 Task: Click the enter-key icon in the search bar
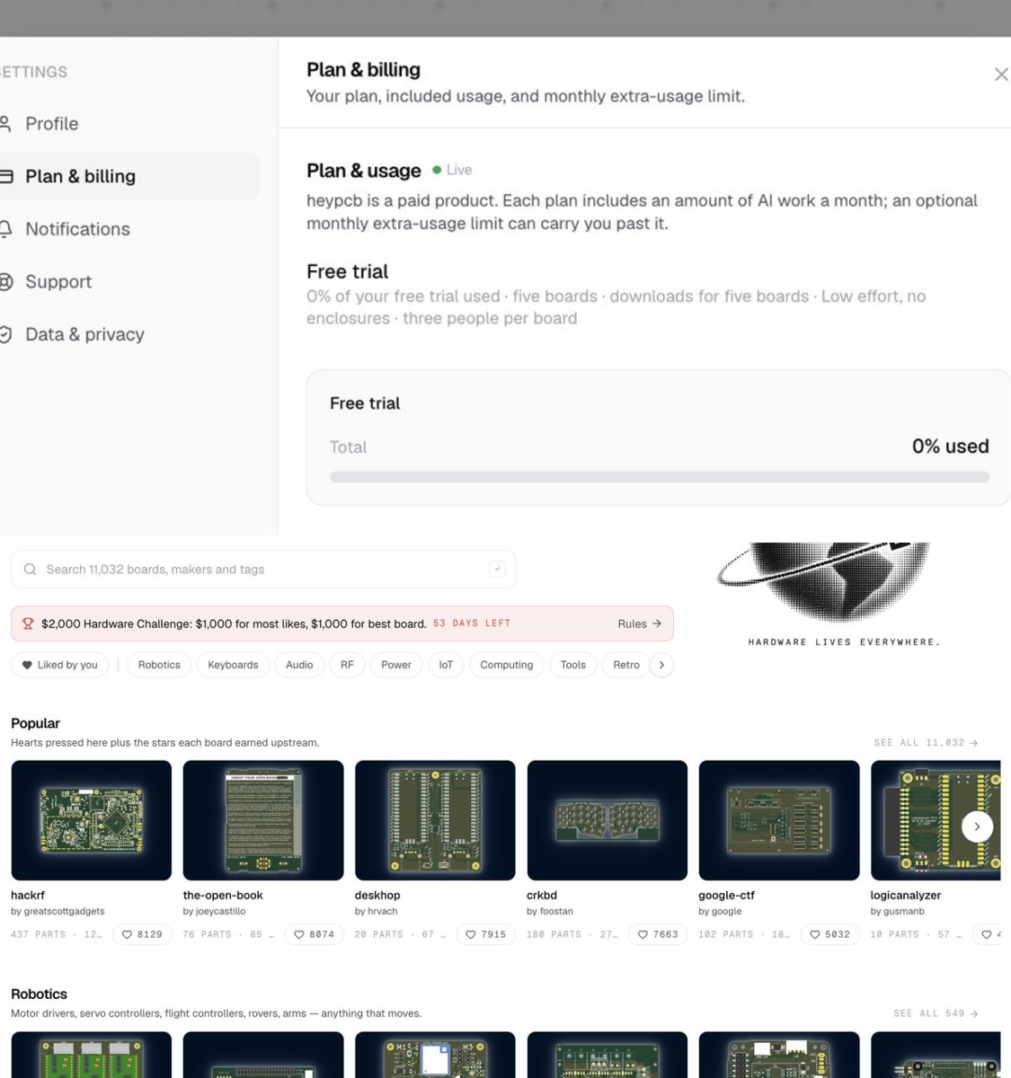pos(497,569)
